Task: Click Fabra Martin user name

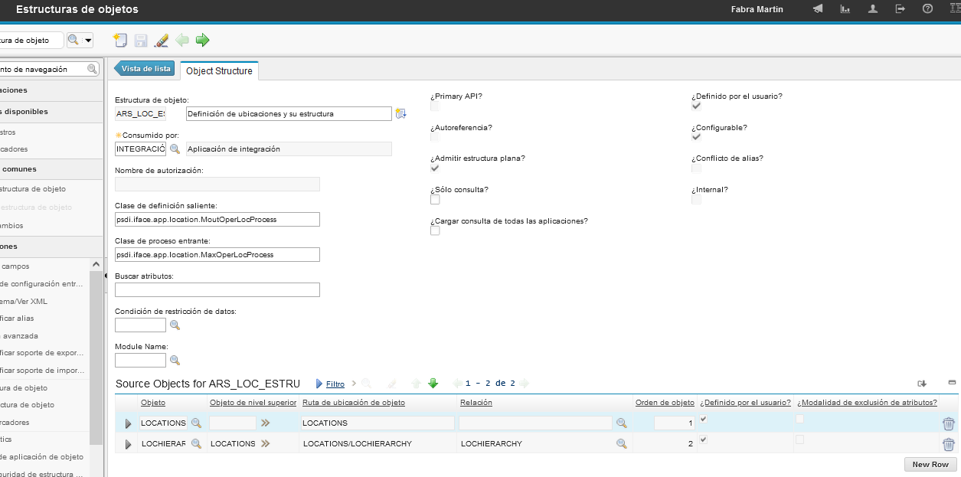Action: coord(757,9)
